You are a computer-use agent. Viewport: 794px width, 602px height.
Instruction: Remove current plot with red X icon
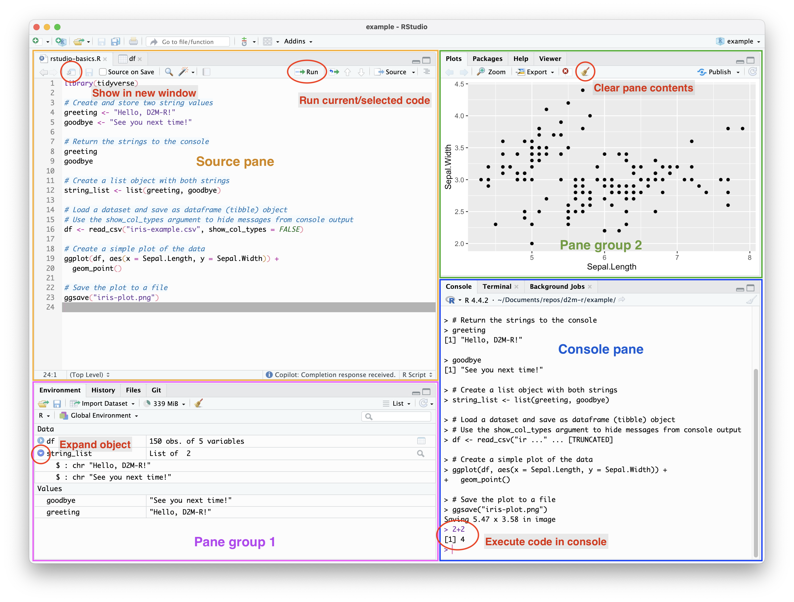pyautogui.click(x=565, y=71)
